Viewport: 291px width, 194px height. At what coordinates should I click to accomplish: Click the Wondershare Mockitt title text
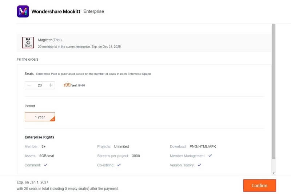click(x=56, y=12)
